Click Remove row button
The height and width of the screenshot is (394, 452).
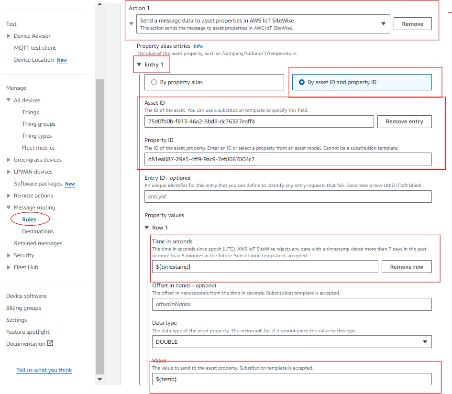pyautogui.click(x=407, y=267)
